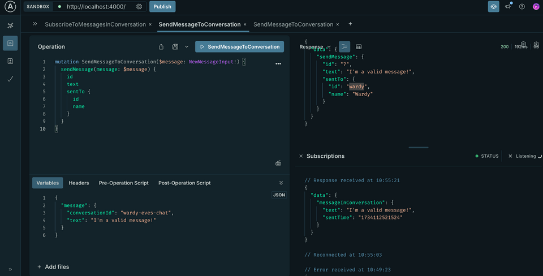Click sentTime value "1734112521524"
Screen dimensions: 543x276
click(380, 218)
